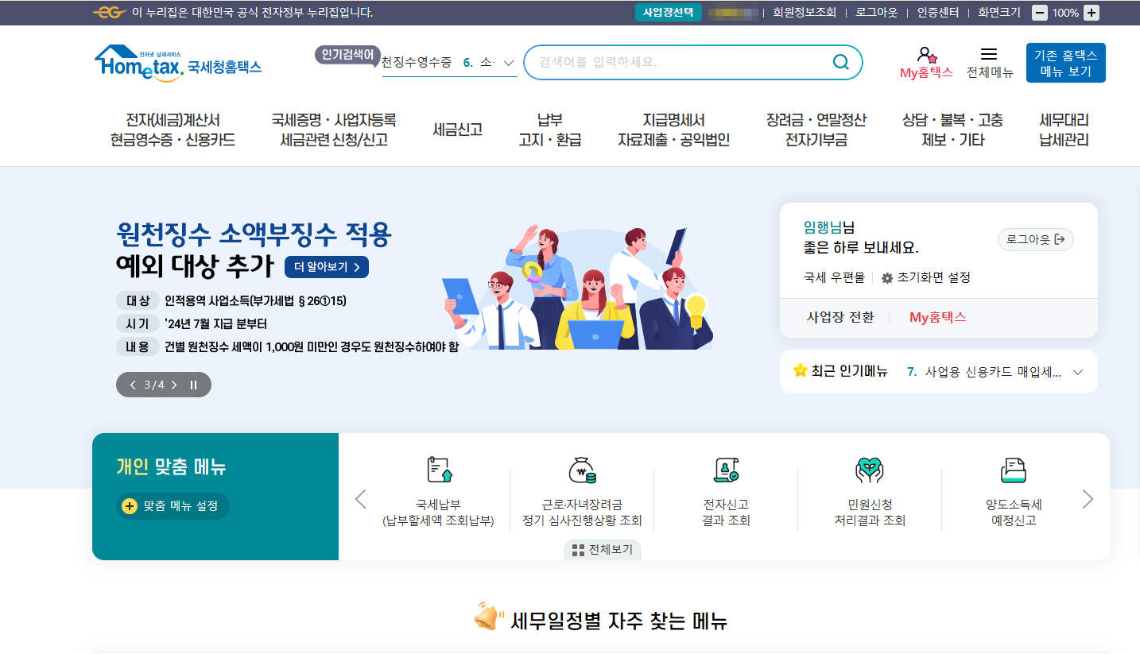This screenshot has height=654, width=1140.
Task: Open 전자(세금)계산서 menu
Action: [173, 130]
